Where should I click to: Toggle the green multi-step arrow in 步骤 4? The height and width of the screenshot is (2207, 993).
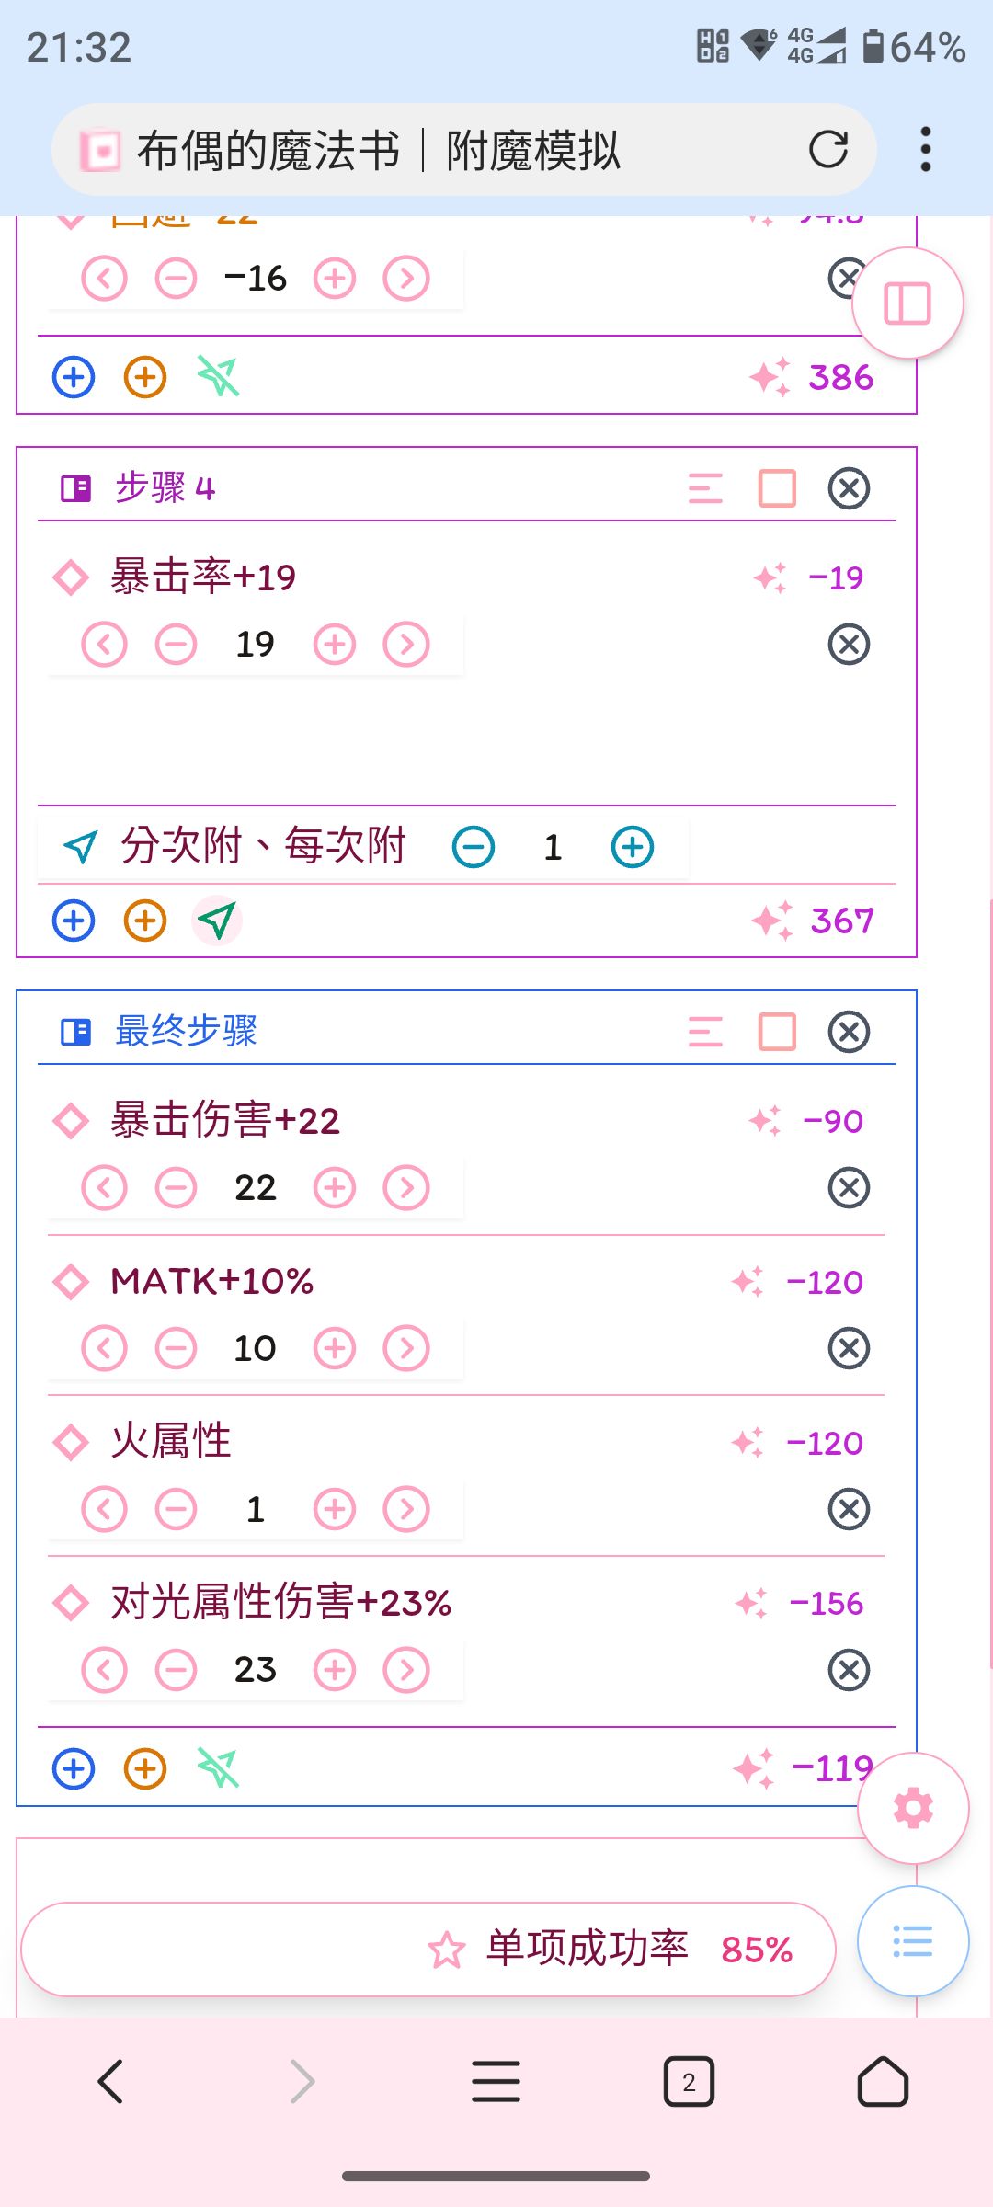coord(217,921)
